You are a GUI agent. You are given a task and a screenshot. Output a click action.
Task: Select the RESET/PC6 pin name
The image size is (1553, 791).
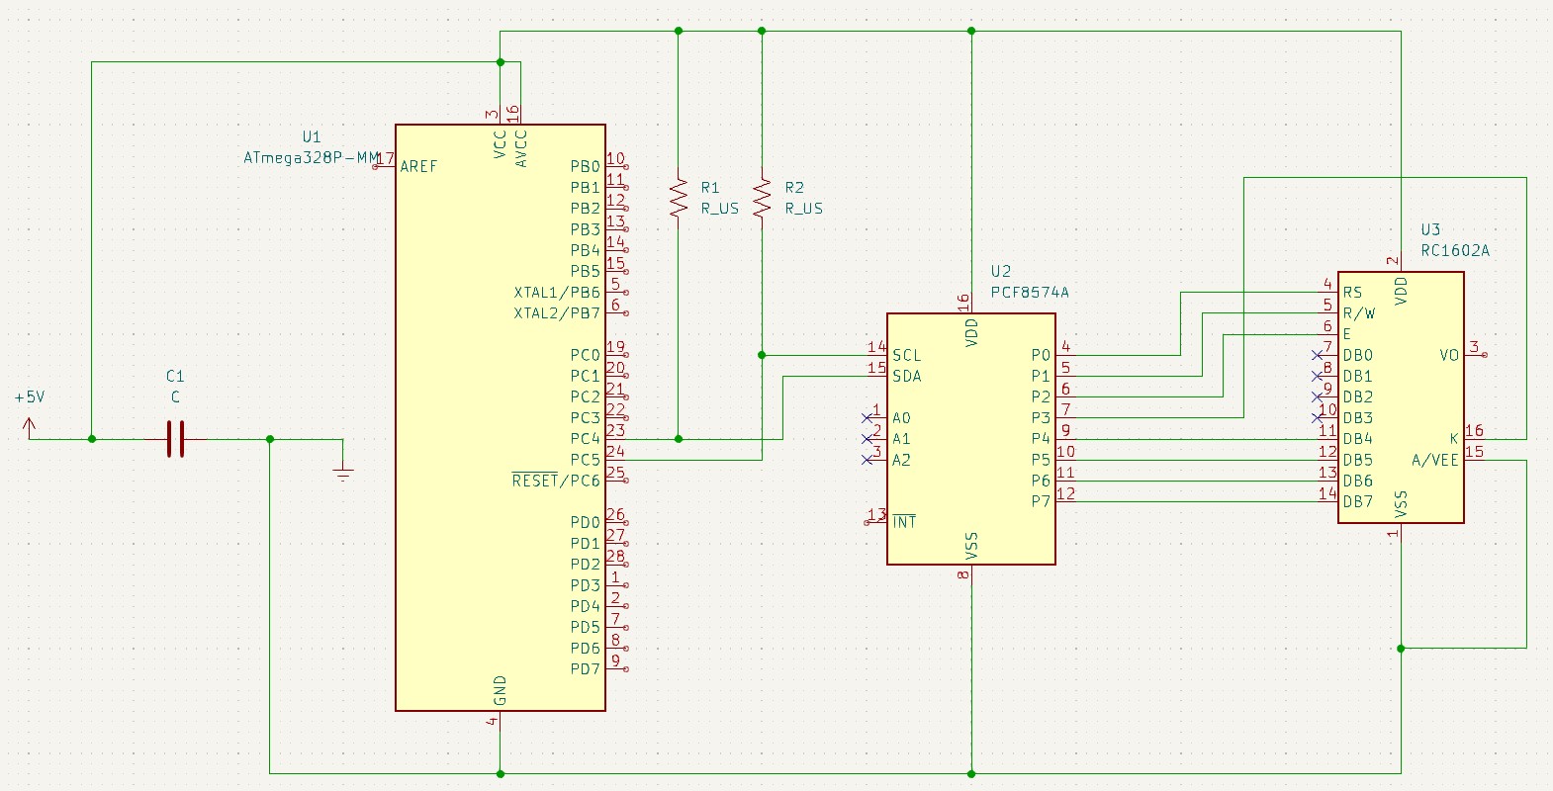[x=556, y=481]
